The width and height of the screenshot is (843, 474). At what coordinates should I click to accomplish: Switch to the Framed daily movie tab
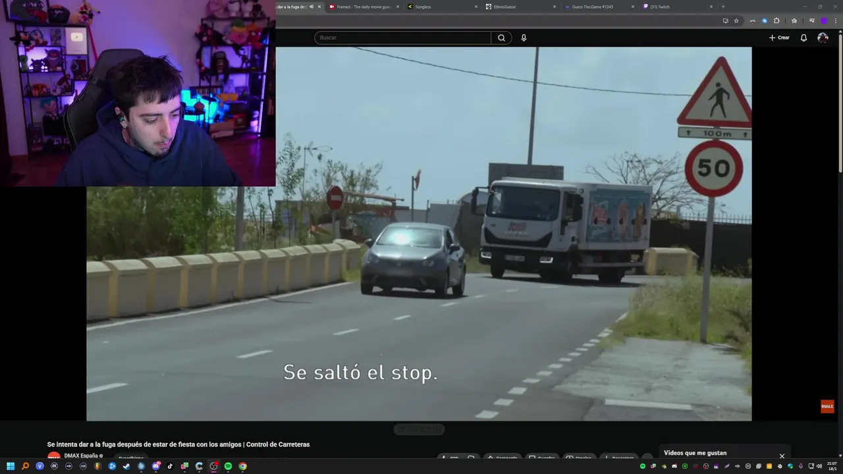[364, 7]
